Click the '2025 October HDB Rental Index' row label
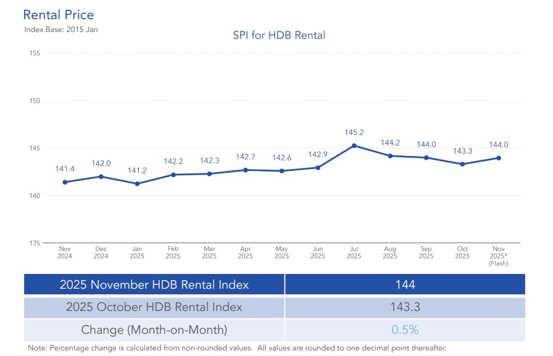 [x=154, y=307]
